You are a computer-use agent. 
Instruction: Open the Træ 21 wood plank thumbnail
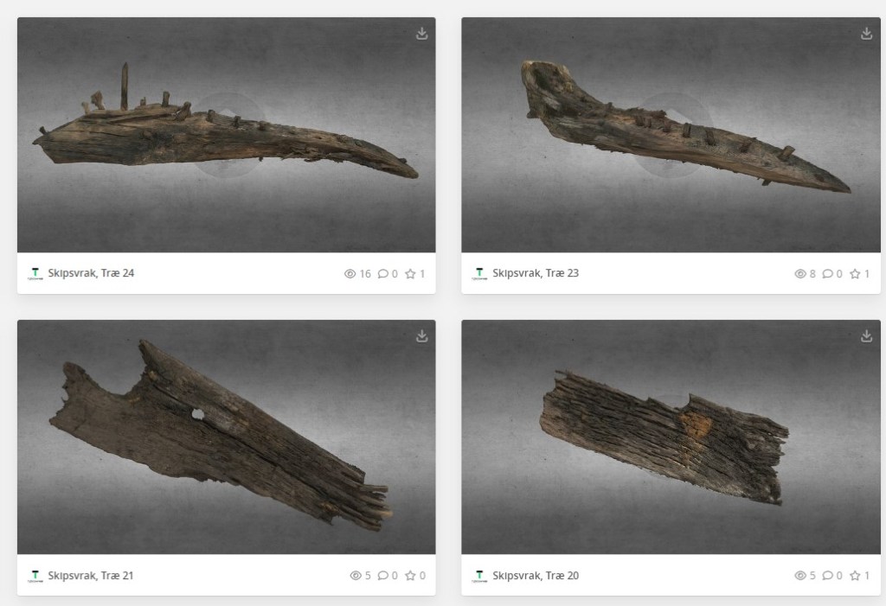(x=226, y=437)
